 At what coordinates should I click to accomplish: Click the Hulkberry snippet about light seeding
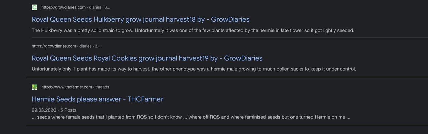pos(193,30)
